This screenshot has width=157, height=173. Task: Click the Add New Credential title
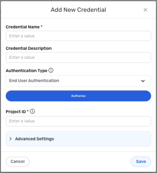(78, 10)
